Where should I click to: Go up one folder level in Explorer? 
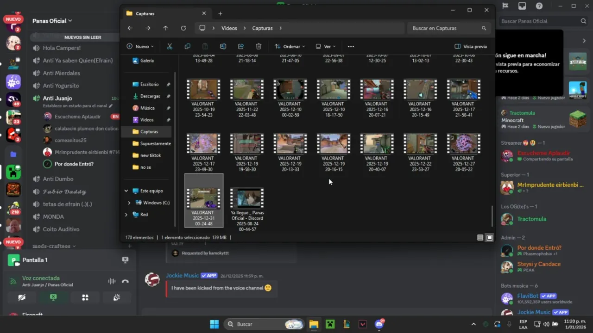click(165, 28)
